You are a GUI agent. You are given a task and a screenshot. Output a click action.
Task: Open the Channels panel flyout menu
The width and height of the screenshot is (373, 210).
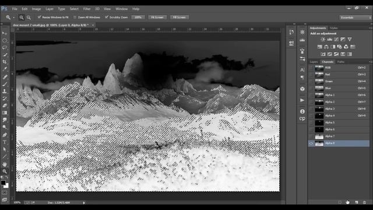371,62
